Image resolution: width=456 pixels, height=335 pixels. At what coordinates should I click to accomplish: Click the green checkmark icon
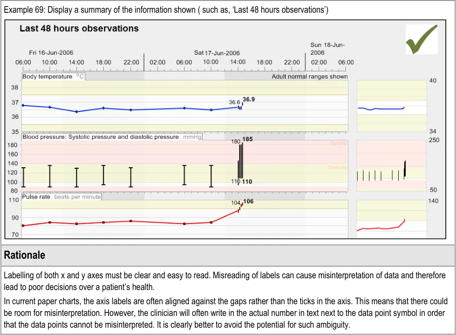coord(421,39)
